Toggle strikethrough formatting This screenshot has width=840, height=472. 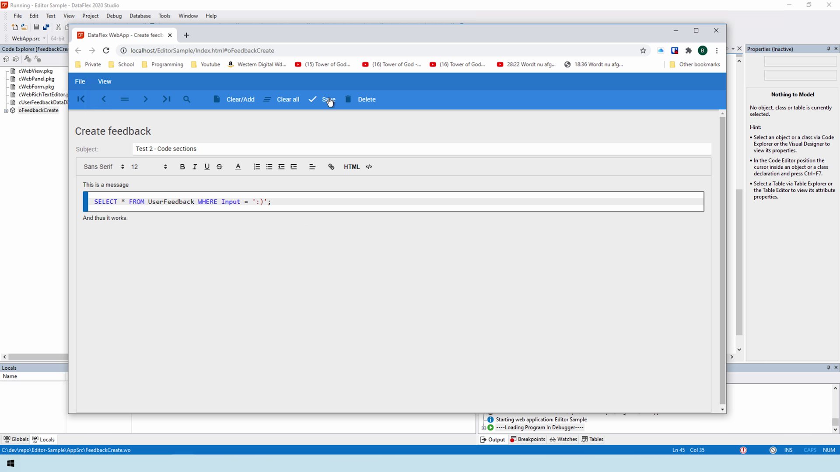click(x=219, y=167)
